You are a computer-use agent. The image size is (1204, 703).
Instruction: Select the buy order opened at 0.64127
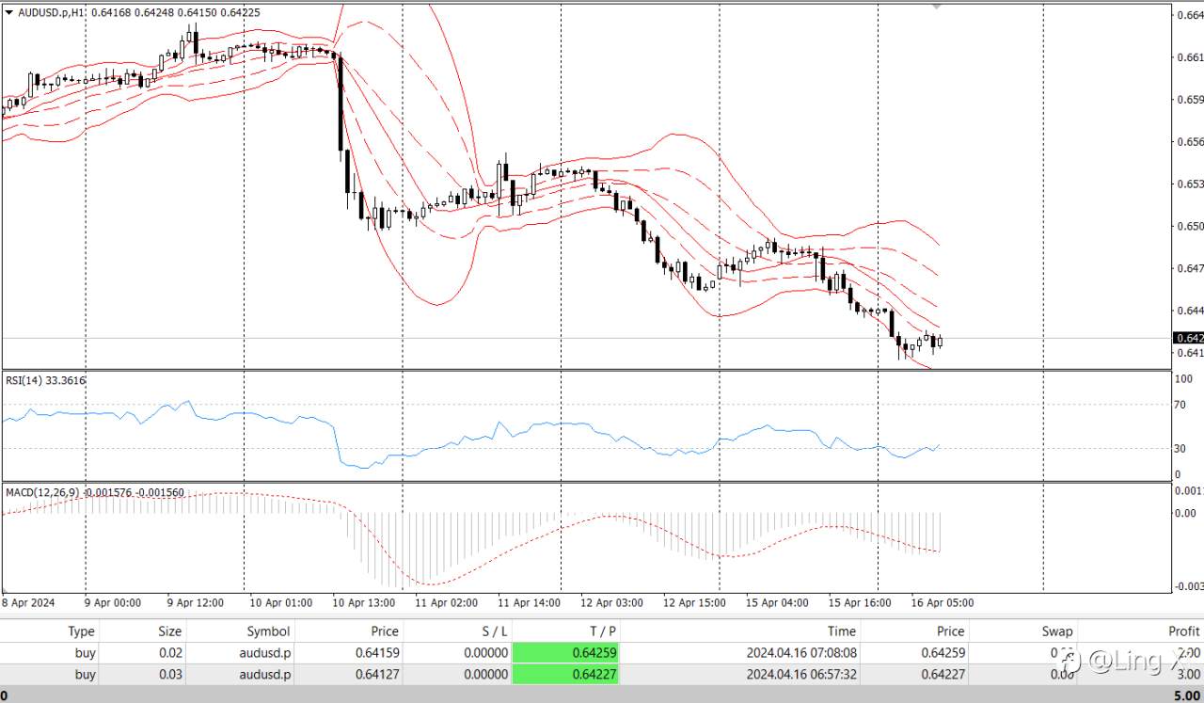coord(602,674)
